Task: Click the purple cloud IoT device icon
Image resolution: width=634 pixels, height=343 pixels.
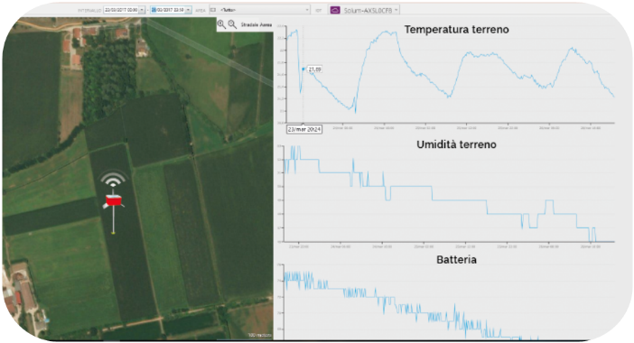Action: 335,10
